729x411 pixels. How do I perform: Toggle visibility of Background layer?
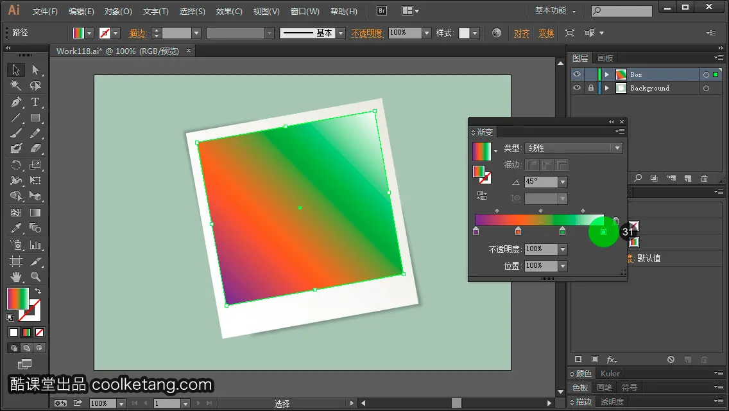(x=577, y=88)
